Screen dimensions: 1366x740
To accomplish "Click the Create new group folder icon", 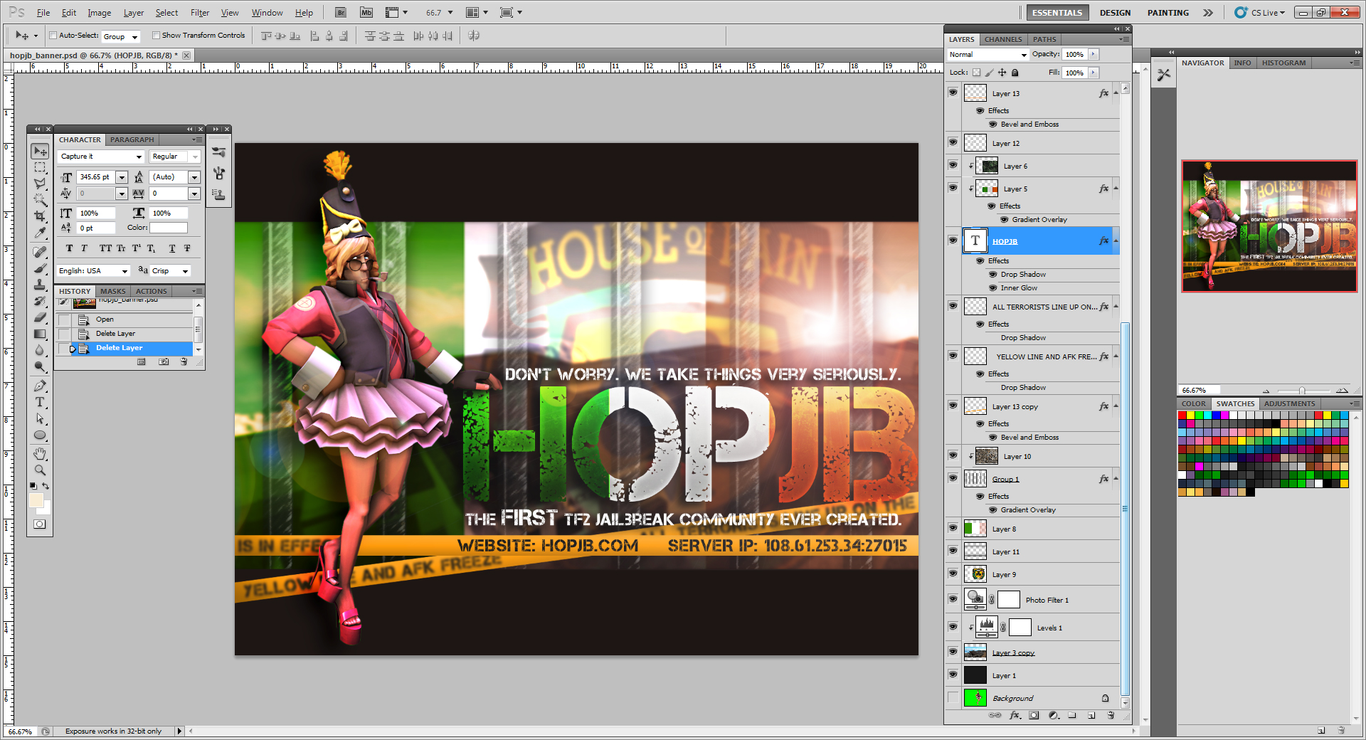I will point(1072,715).
